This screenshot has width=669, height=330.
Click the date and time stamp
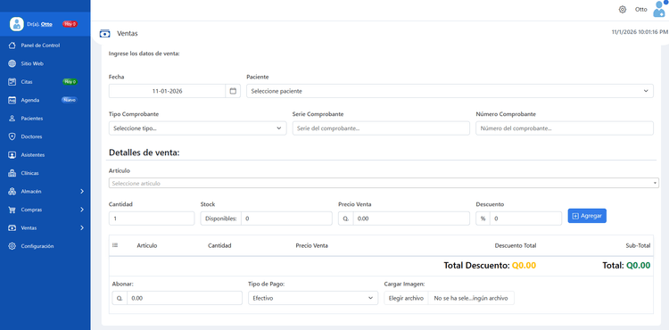pyautogui.click(x=640, y=32)
